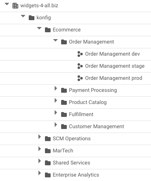
Task: Click the konfig folder icon
Action: 32,18
